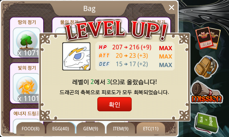Switch to the ETC(11) tab

tap(151, 128)
